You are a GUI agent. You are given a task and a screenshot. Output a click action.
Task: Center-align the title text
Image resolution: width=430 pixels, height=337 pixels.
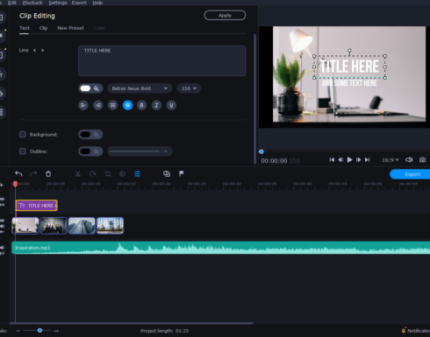[127, 105]
